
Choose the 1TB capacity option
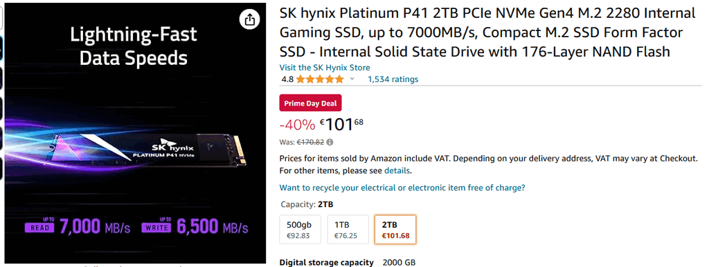coord(348,230)
